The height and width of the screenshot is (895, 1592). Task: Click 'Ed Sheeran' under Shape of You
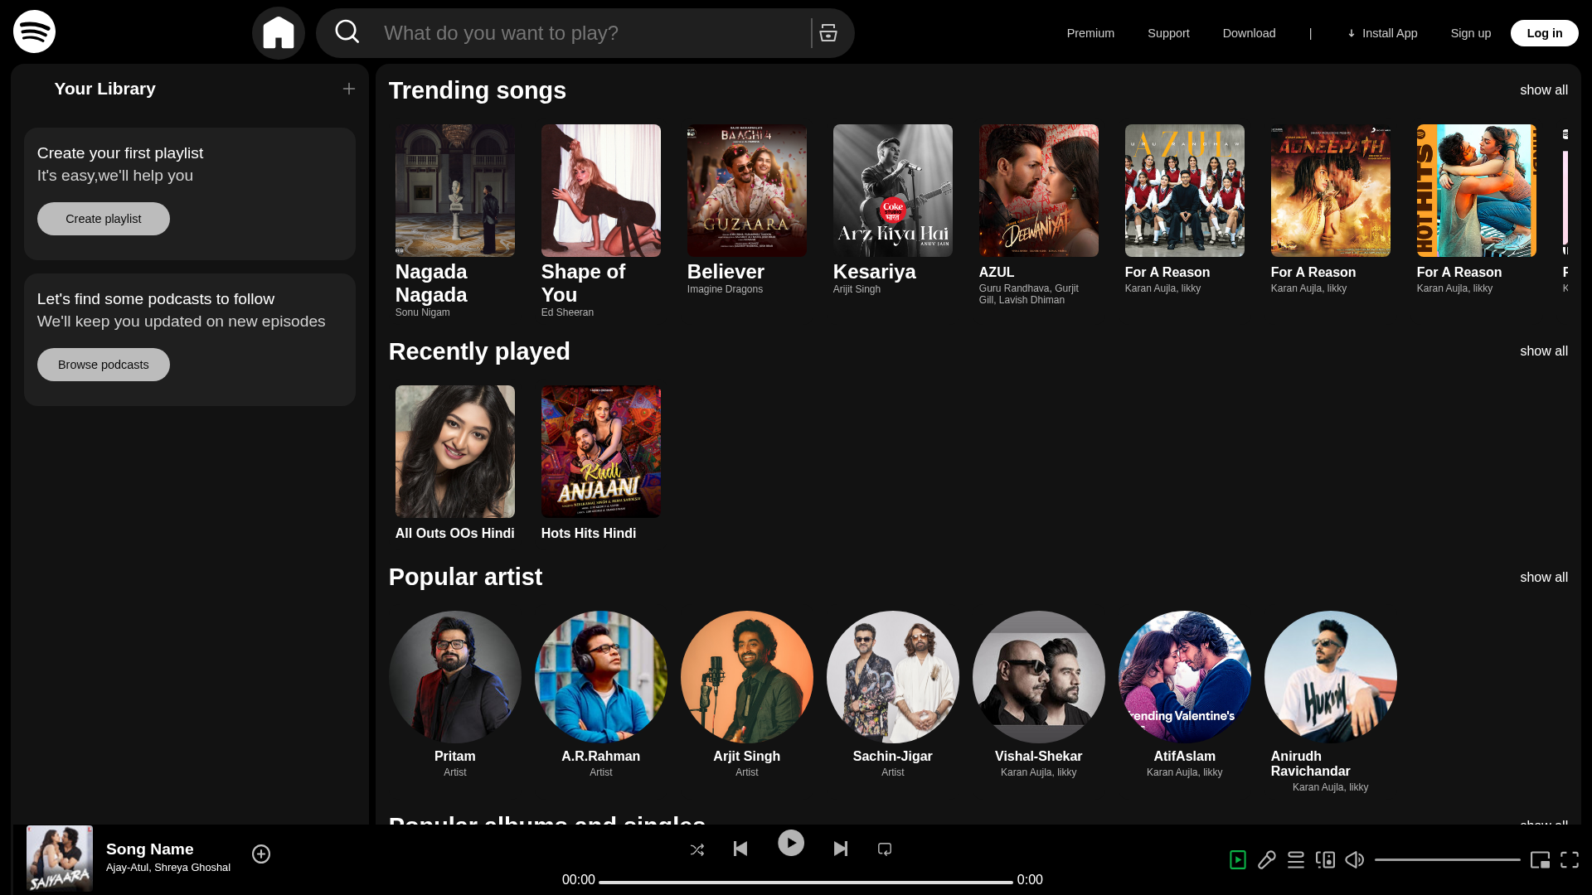(x=567, y=312)
